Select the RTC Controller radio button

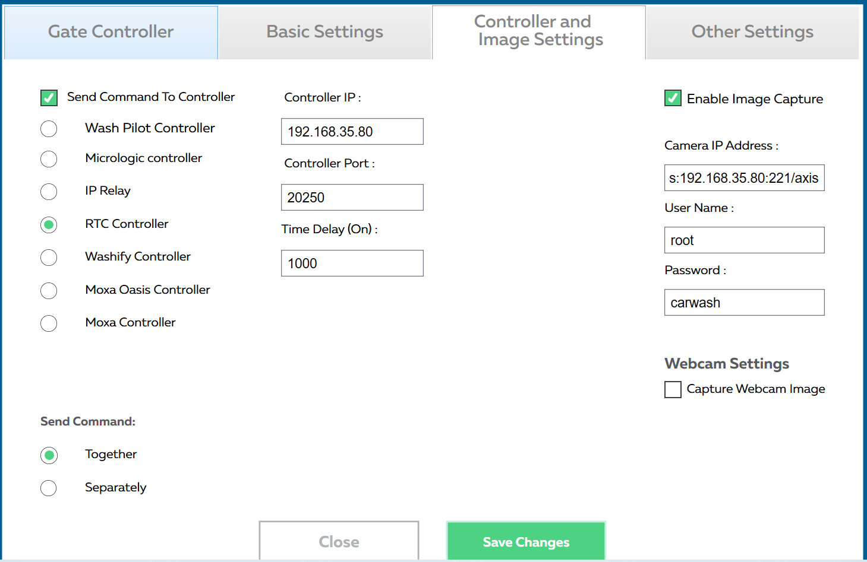pos(49,225)
